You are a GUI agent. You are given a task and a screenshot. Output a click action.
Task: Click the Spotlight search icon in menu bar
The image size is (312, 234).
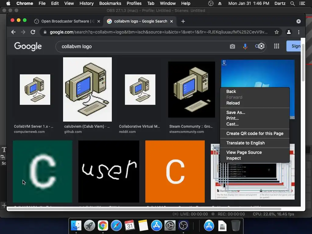[x=292, y=3]
